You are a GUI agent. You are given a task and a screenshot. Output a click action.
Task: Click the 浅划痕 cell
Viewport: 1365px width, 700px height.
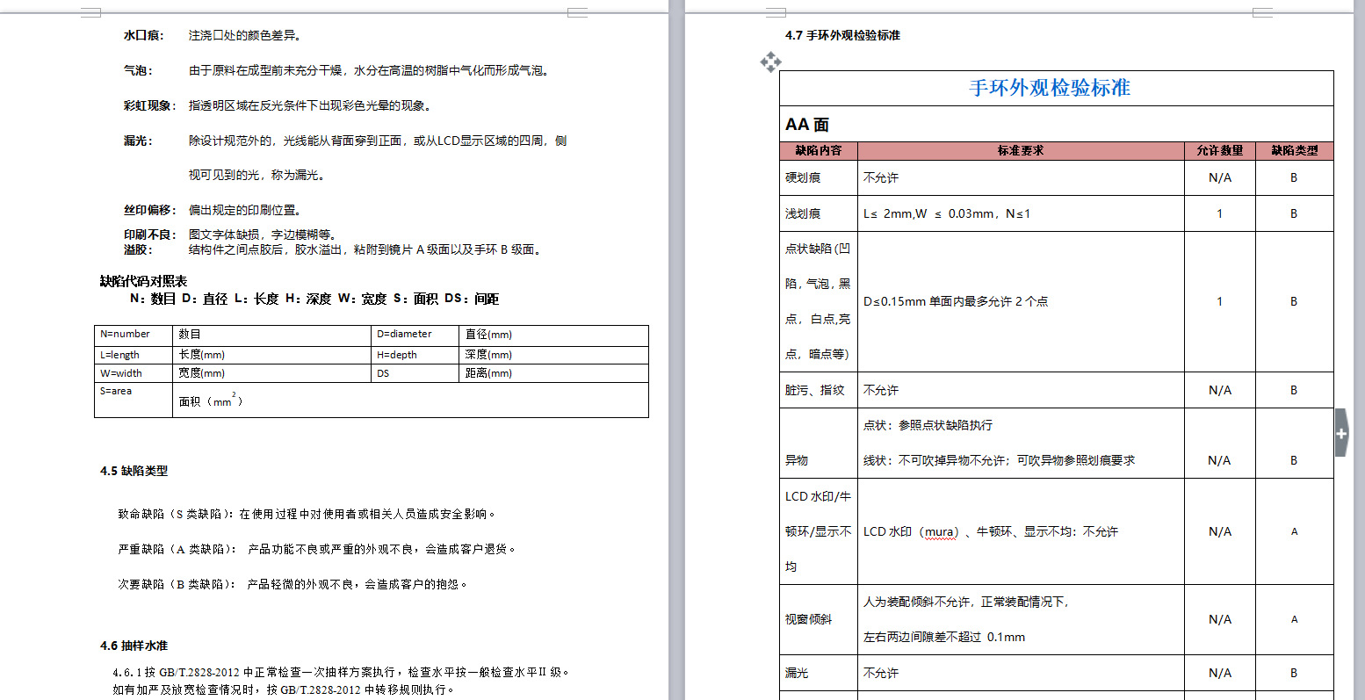(x=819, y=213)
